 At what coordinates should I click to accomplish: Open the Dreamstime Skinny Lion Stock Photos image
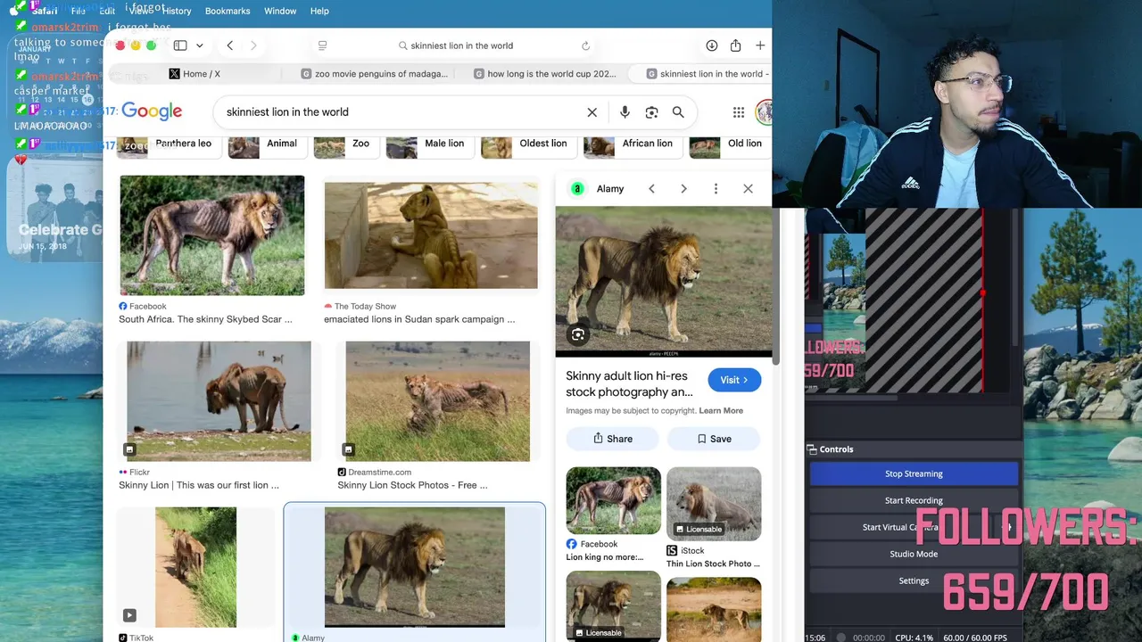(437, 401)
